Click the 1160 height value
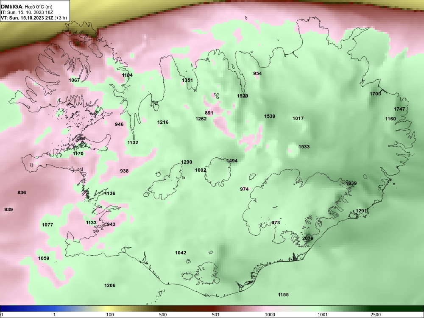Viewport: 424px width, 318px height. pos(391,119)
